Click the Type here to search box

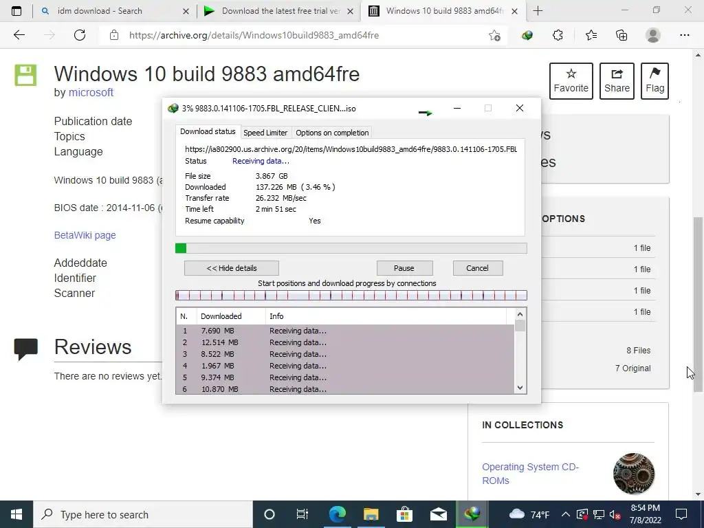click(x=143, y=514)
